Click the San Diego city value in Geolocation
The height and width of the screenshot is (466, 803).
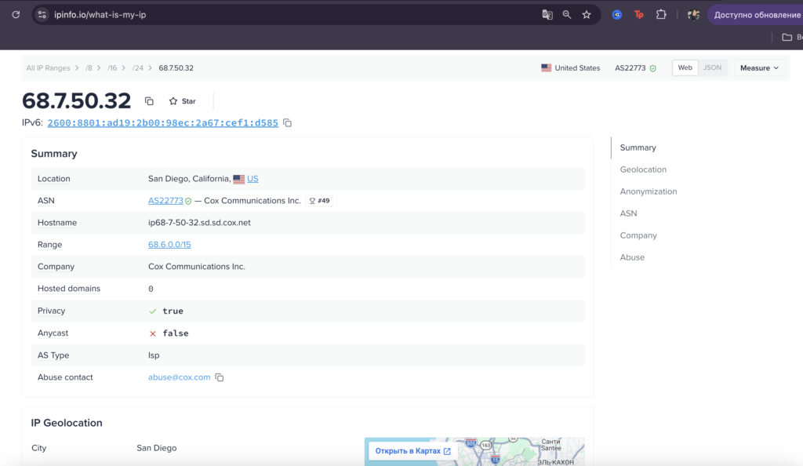(x=156, y=448)
